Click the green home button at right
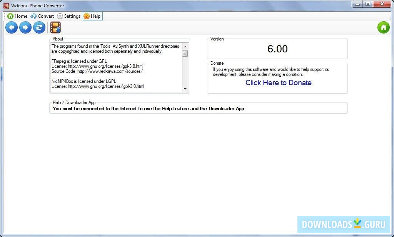394x237 pixels. (384, 27)
